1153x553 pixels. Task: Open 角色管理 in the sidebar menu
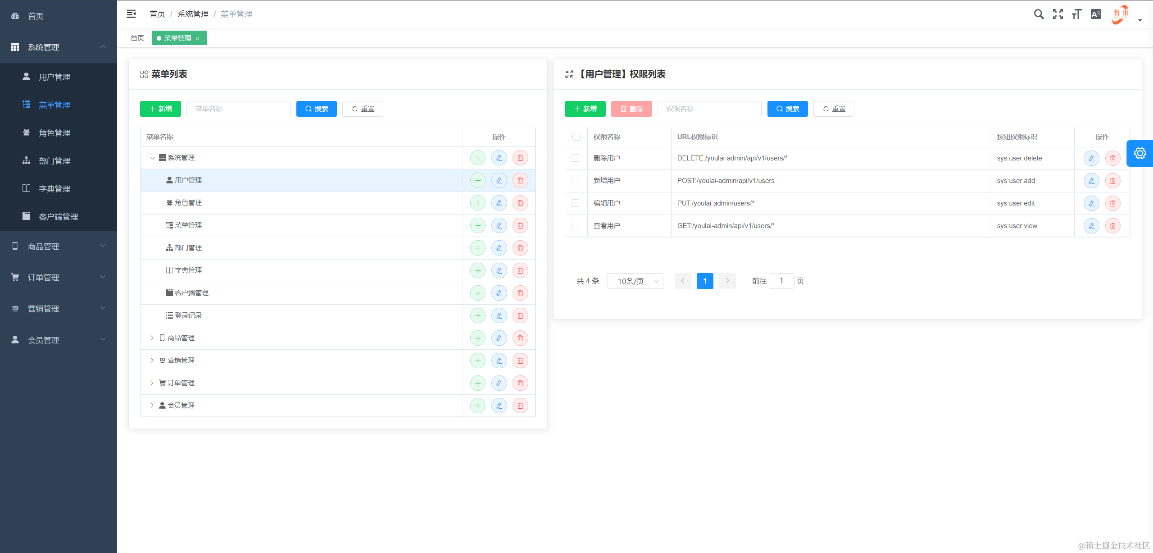[54, 133]
